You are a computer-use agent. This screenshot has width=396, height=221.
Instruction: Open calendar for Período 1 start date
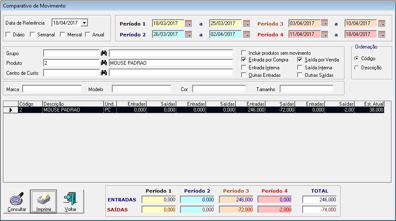point(188,23)
